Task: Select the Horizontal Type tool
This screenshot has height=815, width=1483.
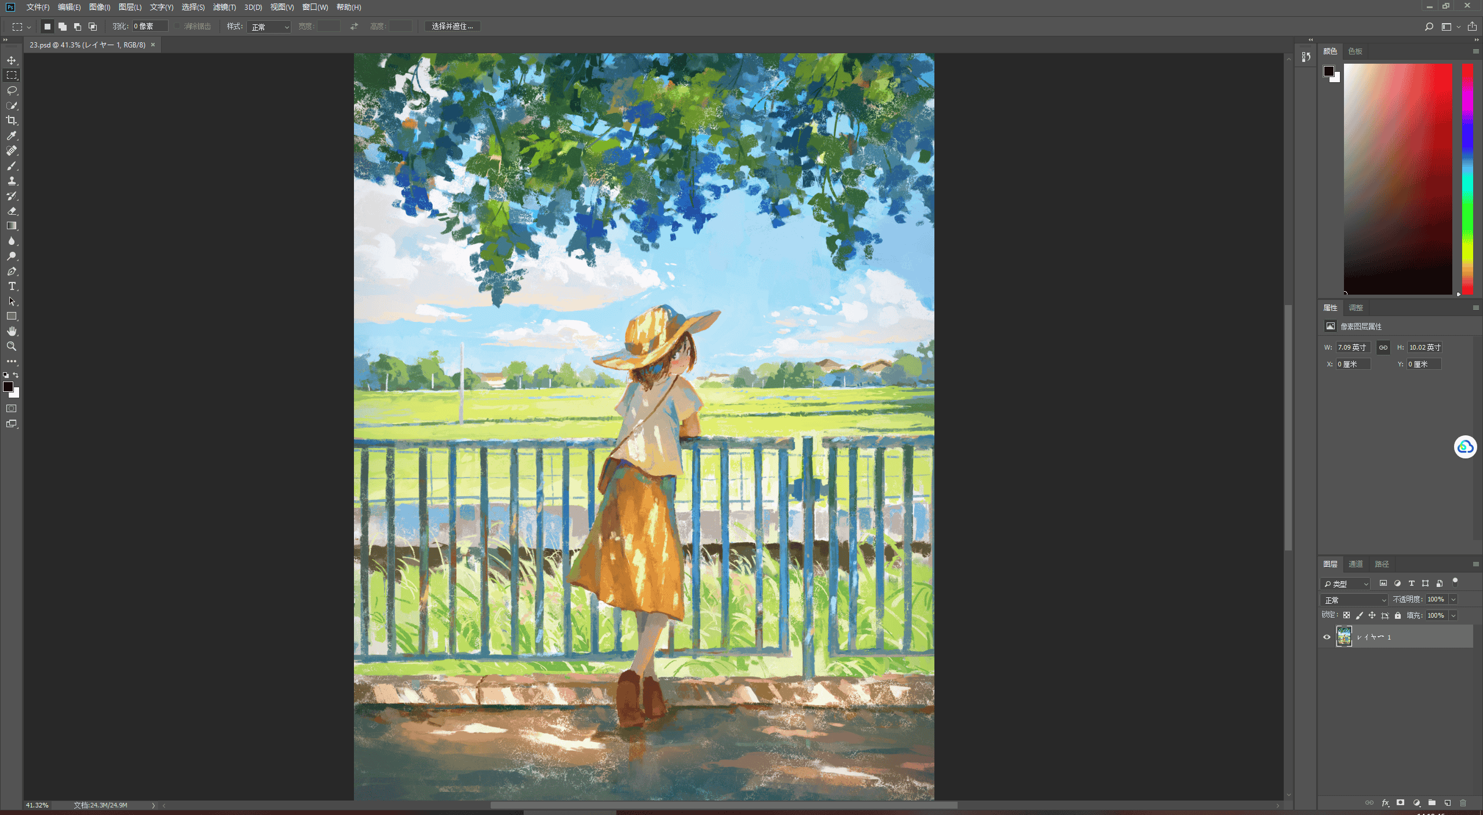Action: coord(12,286)
